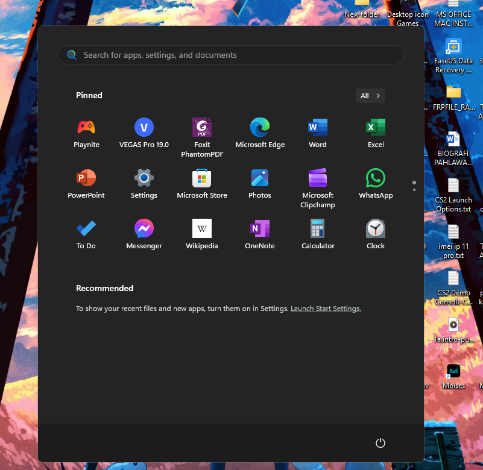Click the Power button icon

380,443
